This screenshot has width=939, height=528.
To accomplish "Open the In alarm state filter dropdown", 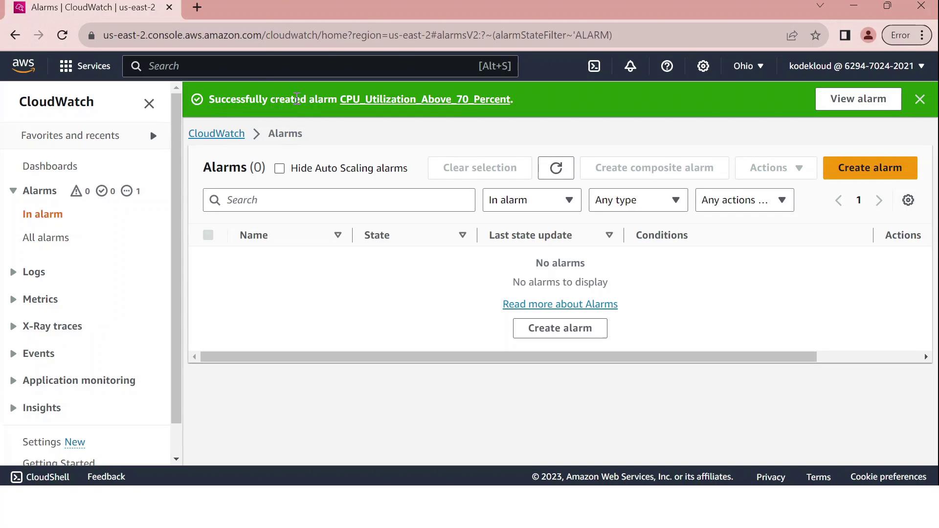I will point(531,200).
